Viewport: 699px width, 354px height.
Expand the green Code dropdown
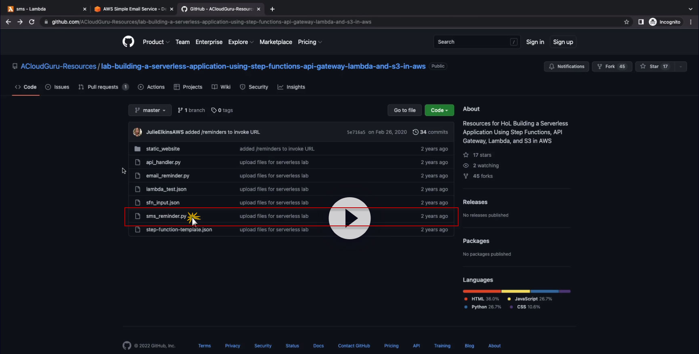[439, 110]
